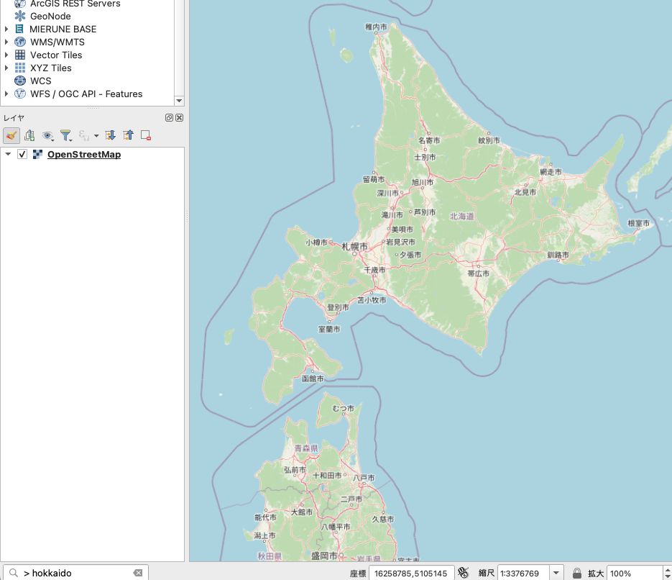Click the 帯広市 label on map

pyautogui.click(x=478, y=273)
